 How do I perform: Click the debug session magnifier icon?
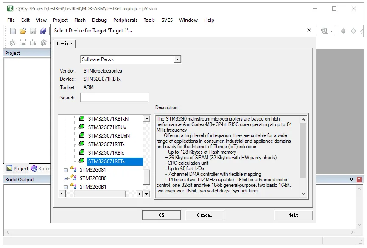click(324, 31)
